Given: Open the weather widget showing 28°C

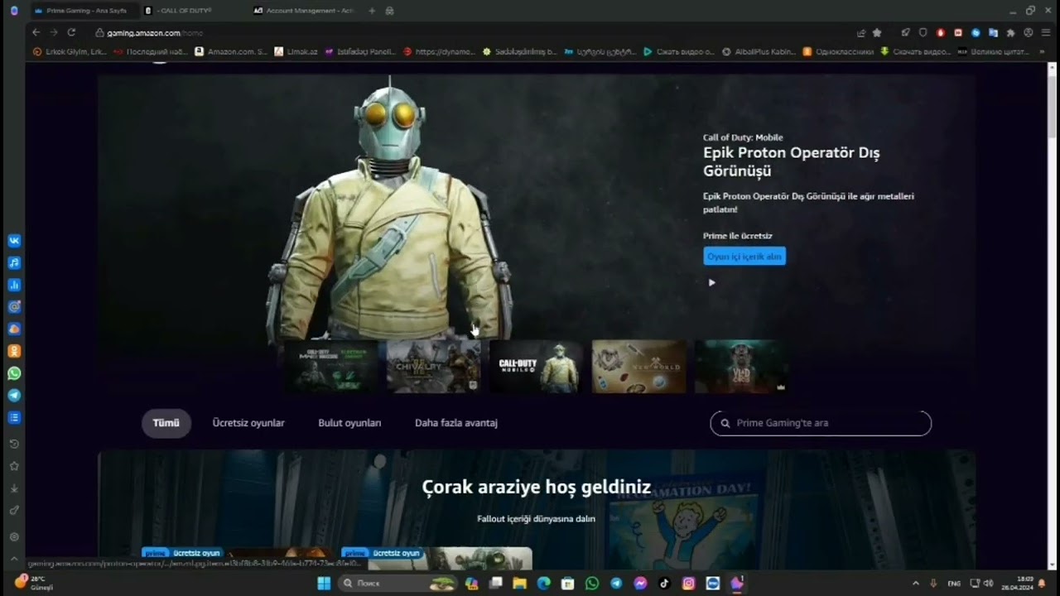Looking at the screenshot, I should (x=35, y=583).
